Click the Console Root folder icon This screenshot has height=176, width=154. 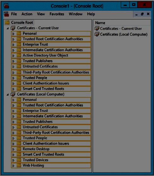tap(7, 22)
